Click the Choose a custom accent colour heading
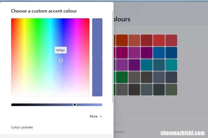Viewport: 208px width, 138px height. click(44, 11)
